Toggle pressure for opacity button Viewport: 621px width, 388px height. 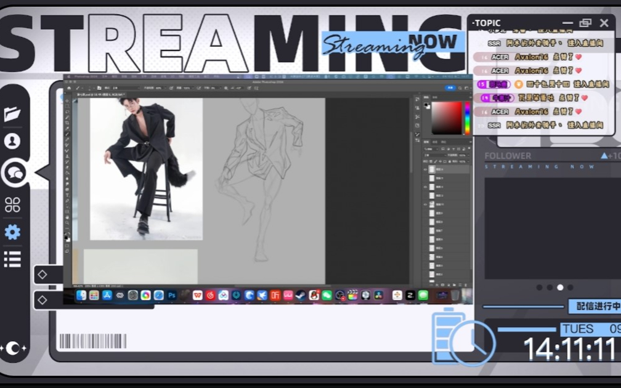[171, 88]
